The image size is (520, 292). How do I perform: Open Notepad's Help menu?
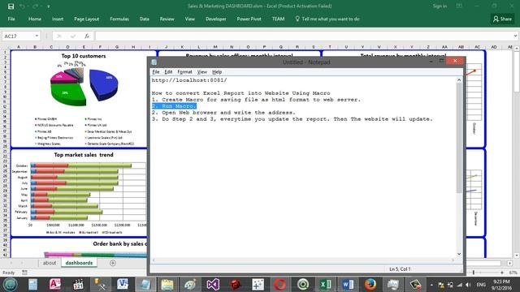(x=217, y=72)
